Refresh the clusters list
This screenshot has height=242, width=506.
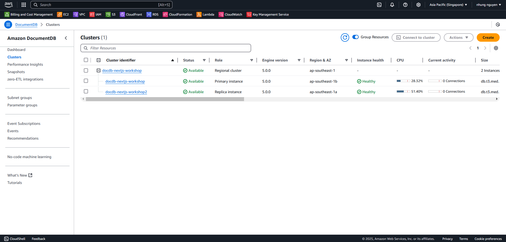[345, 37]
